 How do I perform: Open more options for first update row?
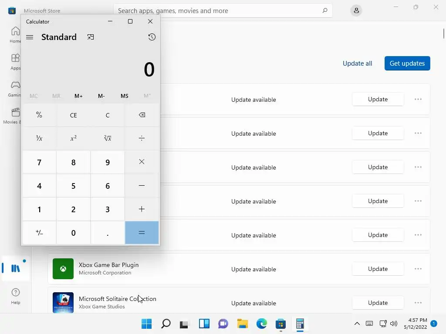point(418,100)
